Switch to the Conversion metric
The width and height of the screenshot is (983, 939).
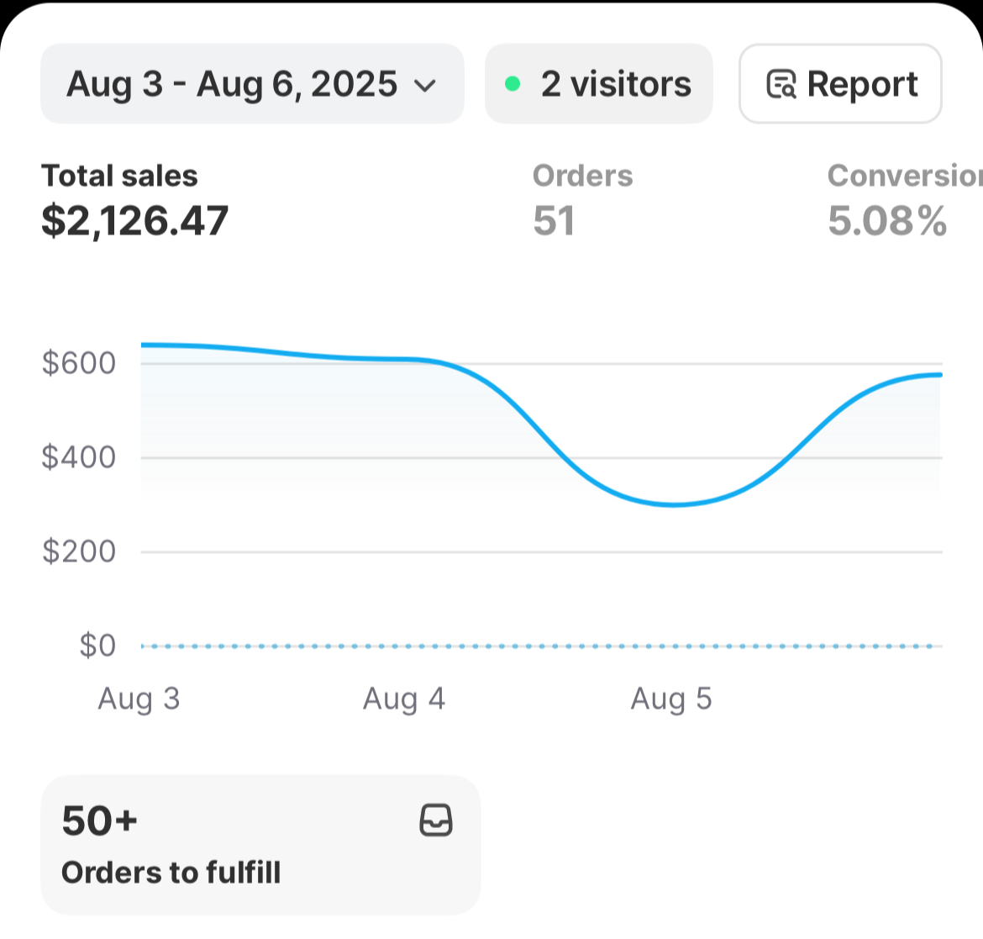click(903, 176)
